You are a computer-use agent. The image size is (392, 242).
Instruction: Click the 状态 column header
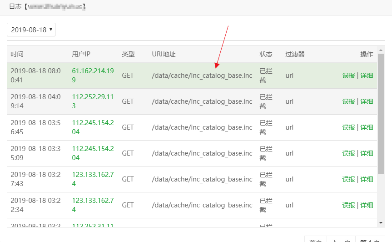266,54
